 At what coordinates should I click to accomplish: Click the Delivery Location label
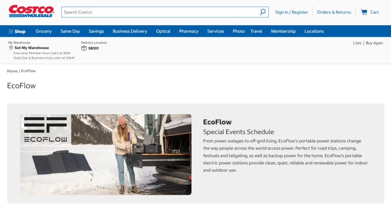tap(94, 43)
